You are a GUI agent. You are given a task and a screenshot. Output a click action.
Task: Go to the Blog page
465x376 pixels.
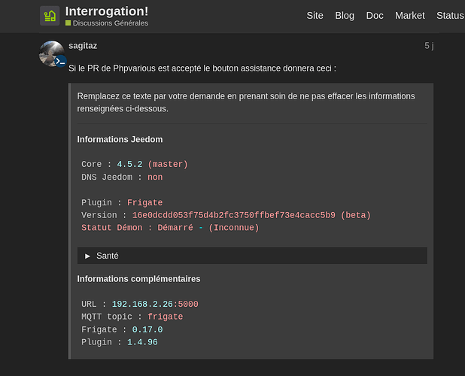pyautogui.click(x=345, y=16)
